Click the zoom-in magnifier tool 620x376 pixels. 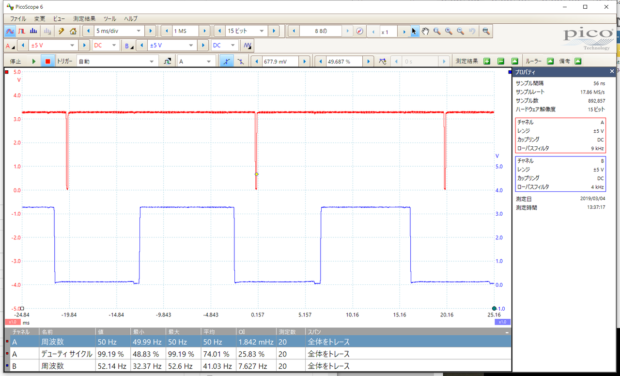449,31
